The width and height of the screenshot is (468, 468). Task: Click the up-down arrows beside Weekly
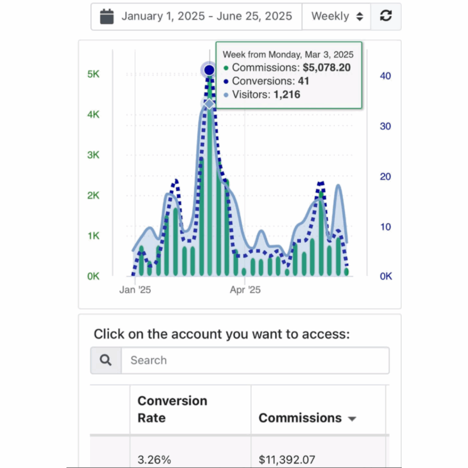coord(360,16)
